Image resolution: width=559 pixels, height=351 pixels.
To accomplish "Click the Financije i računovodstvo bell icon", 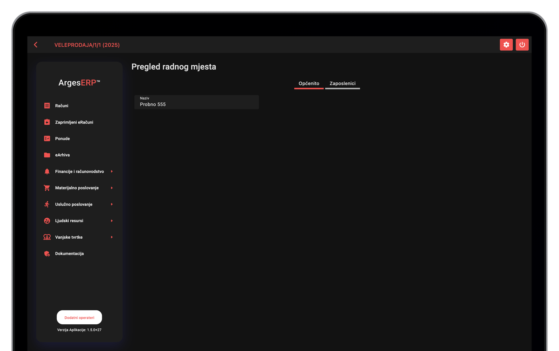I will pos(47,171).
